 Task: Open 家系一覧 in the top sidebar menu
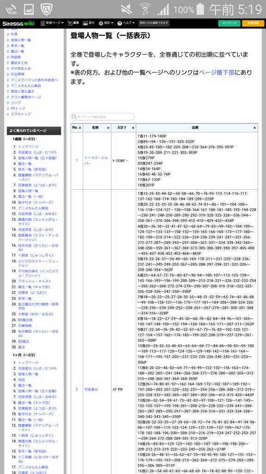18,46
